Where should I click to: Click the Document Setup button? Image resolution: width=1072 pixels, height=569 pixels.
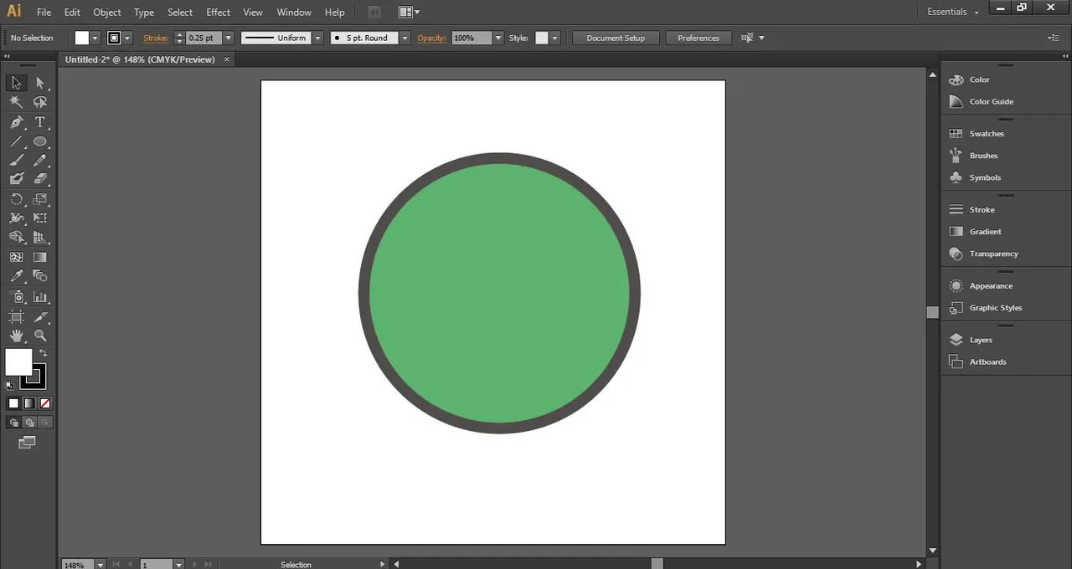(x=616, y=38)
